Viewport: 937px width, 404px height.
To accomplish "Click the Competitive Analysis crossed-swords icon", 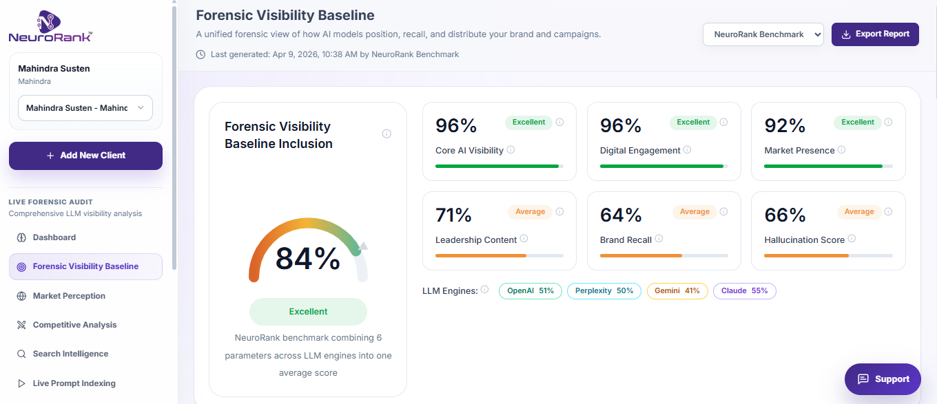I will click(21, 325).
